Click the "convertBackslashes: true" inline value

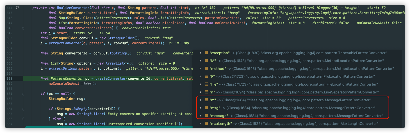pos(146,28)
